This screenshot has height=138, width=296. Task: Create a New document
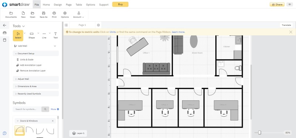pyautogui.click(x=23, y=15)
